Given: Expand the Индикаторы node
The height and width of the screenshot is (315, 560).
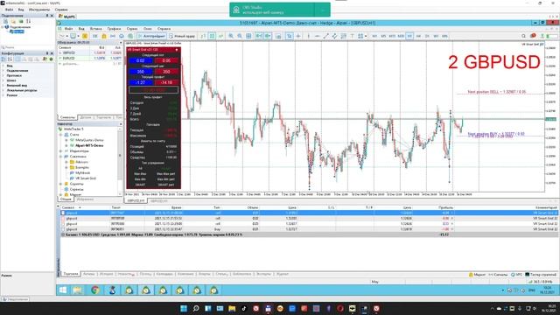Looking at the screenshot, I should click(60, 151).
